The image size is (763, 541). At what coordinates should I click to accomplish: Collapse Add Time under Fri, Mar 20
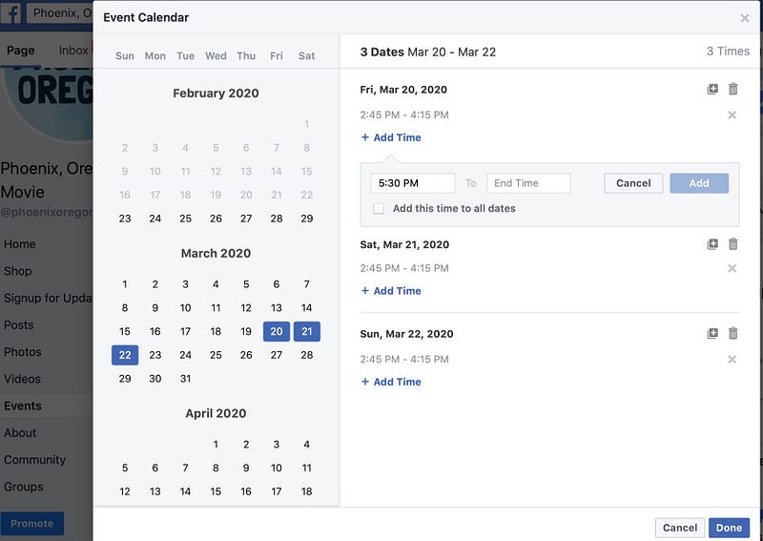click(391, 137)
